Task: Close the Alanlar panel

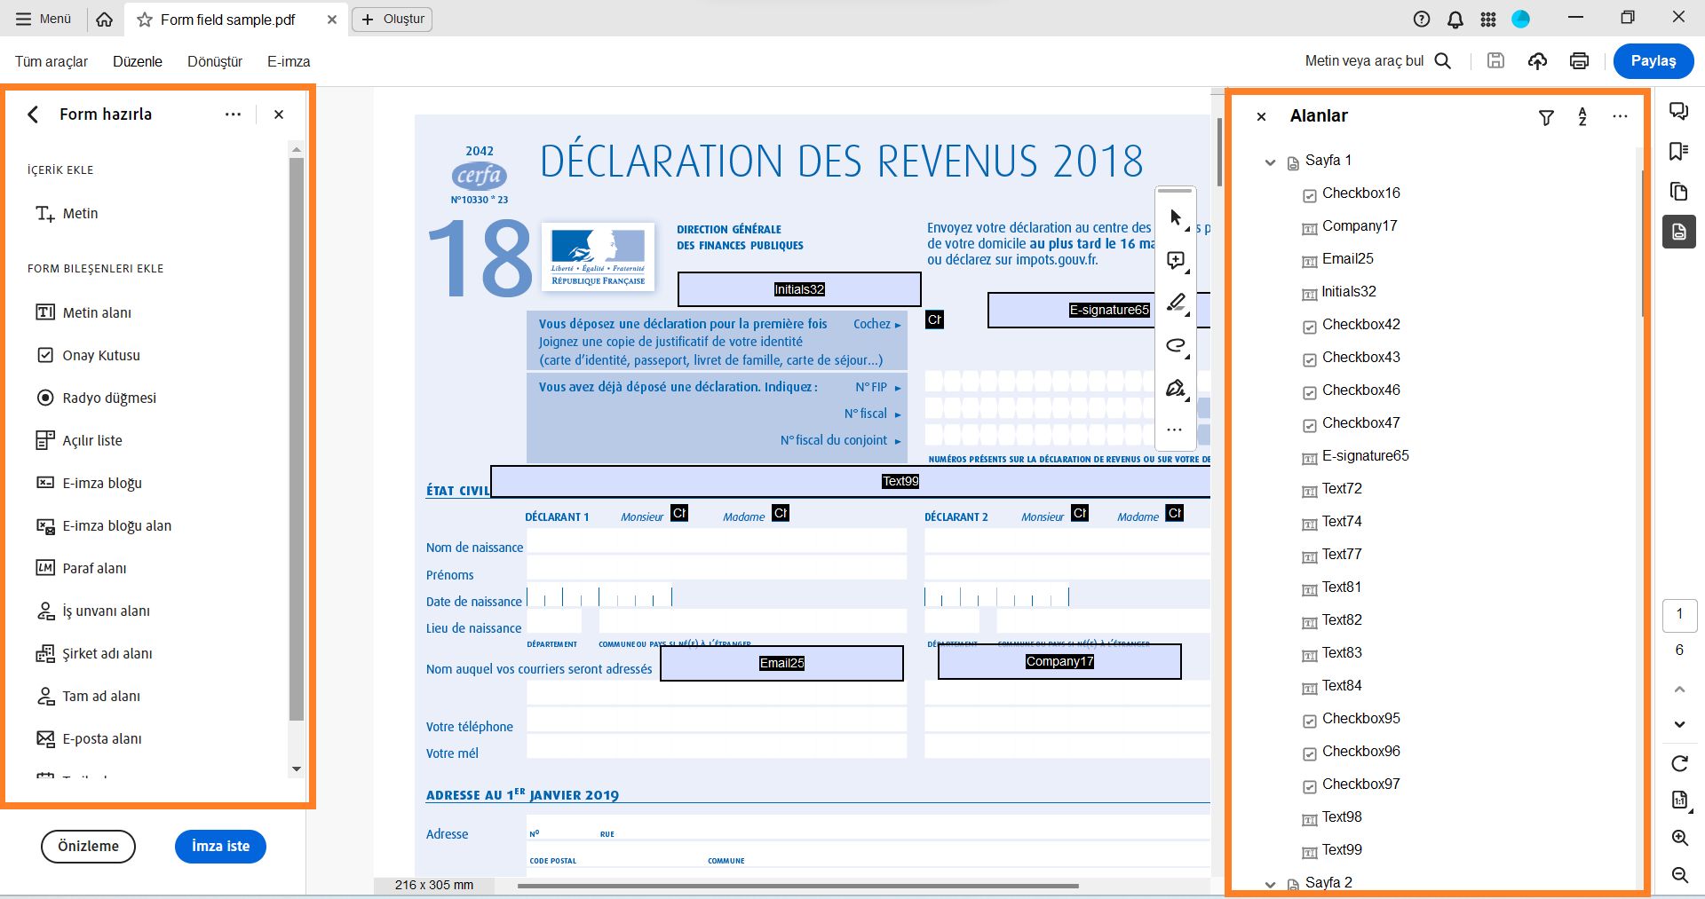Action: coord(1261,116)
